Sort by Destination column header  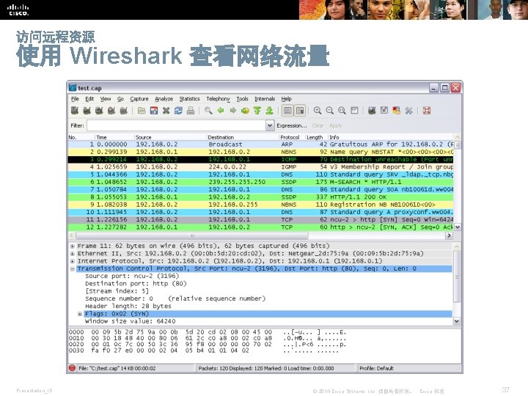point(243,137)
